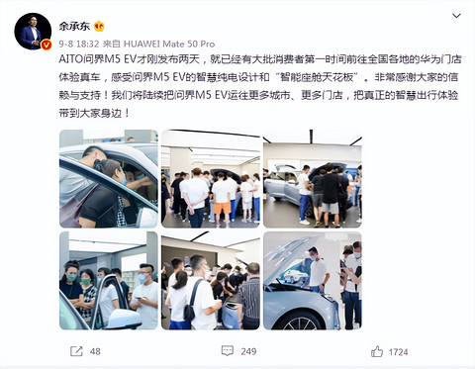Open showroom photo with open car trunk
Viewport: 475px width, 369px height.
313,179
